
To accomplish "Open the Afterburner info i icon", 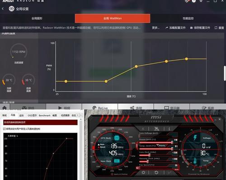I will pyautogui.click(x=169, y=129).
